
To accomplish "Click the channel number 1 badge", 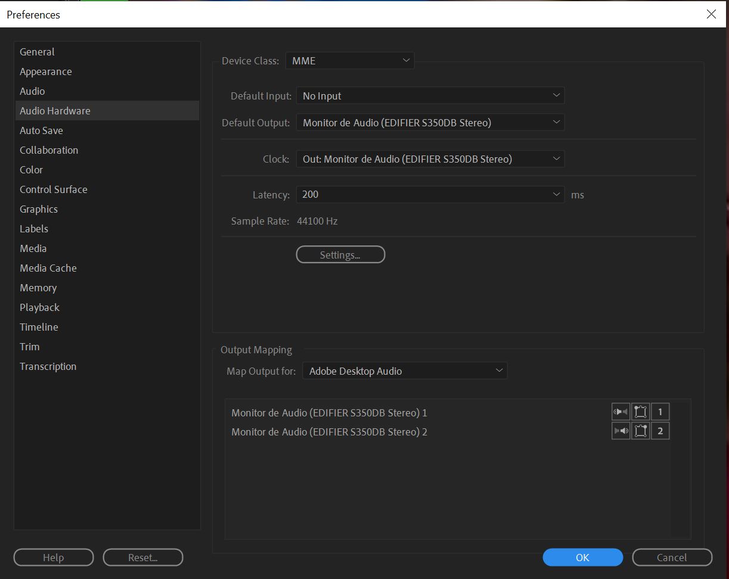I will click(x=660, y=411).
